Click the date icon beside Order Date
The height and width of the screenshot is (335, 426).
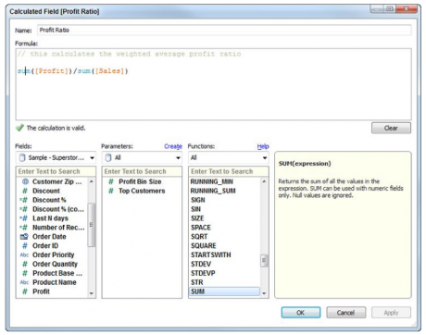tap(24, 237)
